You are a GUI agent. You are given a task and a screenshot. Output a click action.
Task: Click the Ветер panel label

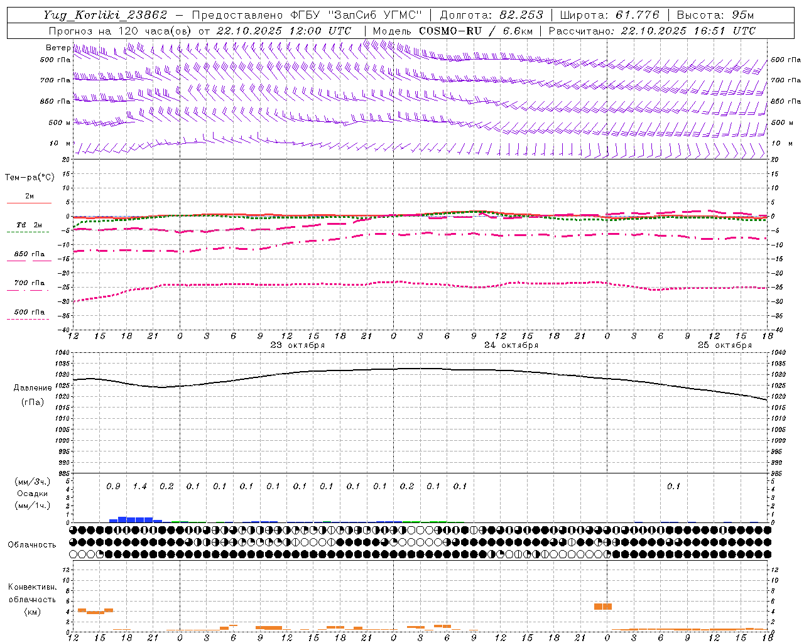[58, 48]
